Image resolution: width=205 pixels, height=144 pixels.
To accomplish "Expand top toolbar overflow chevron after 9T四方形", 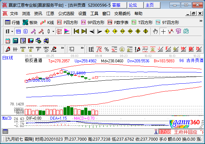I will coord(201,21).
